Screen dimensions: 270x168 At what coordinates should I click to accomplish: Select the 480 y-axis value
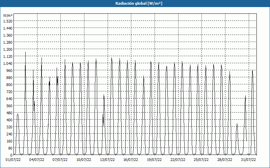click(x=9, y=113)
